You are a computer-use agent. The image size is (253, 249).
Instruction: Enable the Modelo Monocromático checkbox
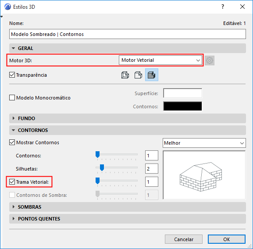coord(12,98)
